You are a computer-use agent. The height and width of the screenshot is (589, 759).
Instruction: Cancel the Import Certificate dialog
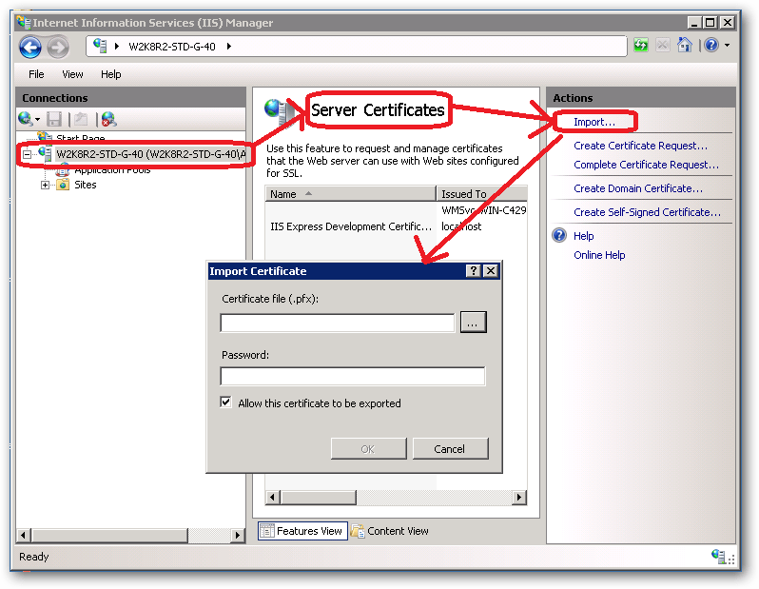(x=450, y=449)
